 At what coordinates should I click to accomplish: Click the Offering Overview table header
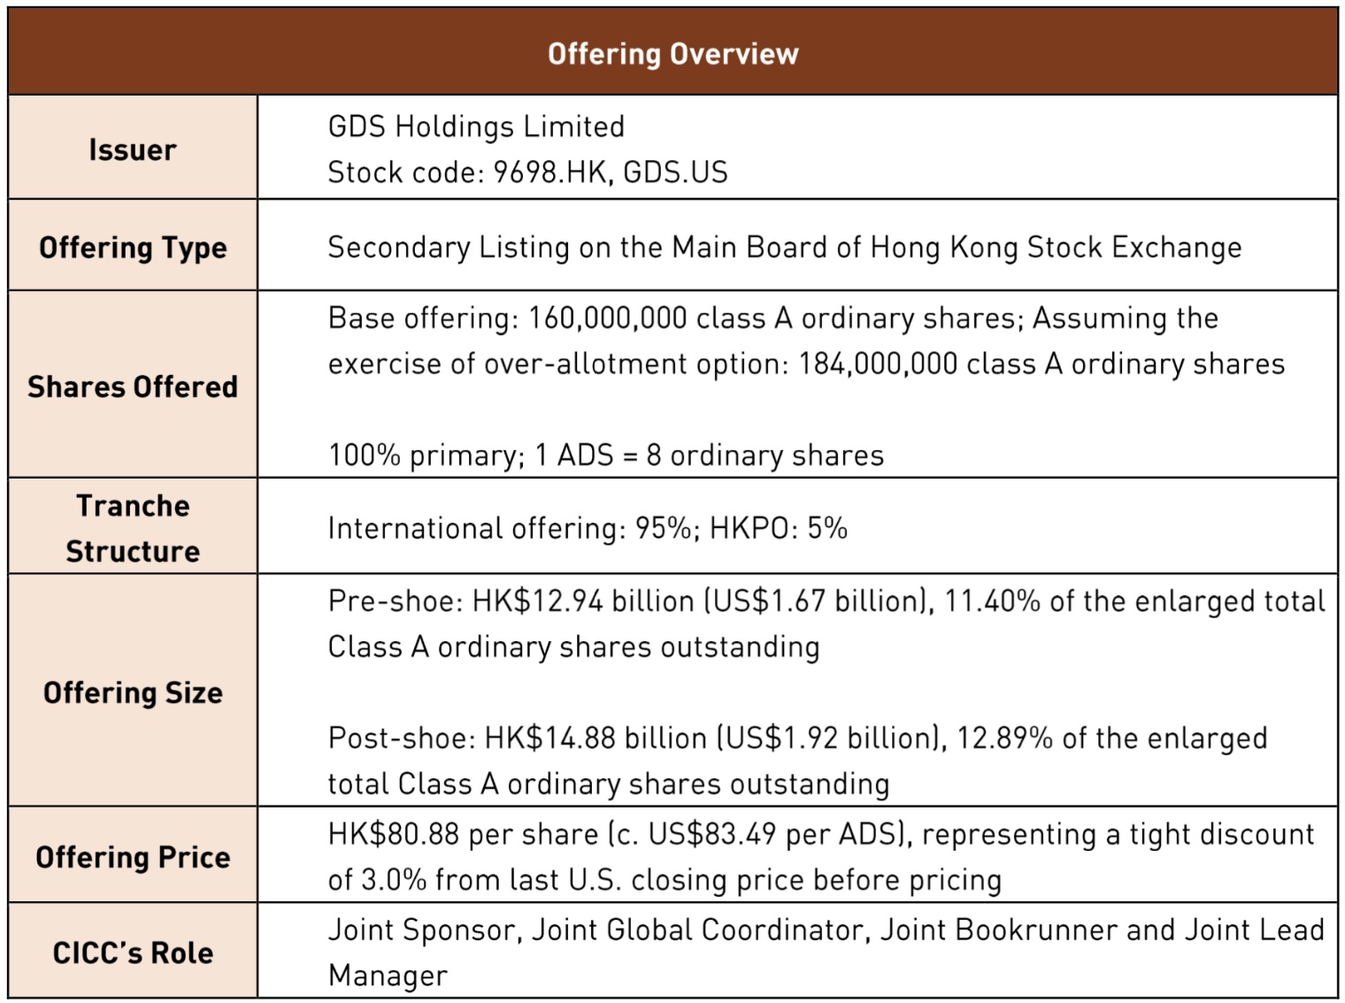[x=672, y=54]
